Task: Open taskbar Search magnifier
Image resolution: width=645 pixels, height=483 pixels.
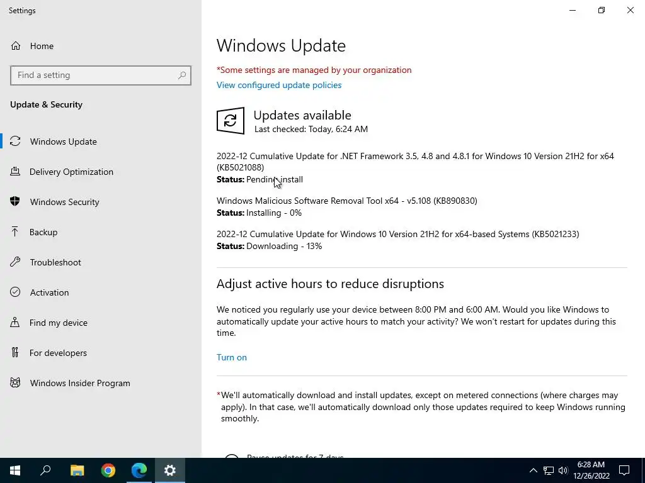Action: [x=45, y=470]
